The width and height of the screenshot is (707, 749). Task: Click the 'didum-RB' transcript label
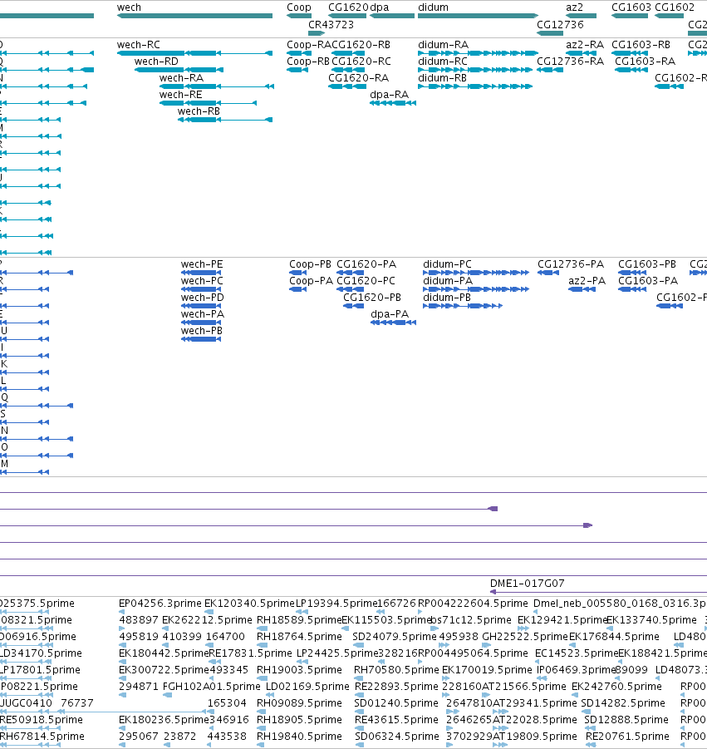pyautogui.click(x=442, y=78)
